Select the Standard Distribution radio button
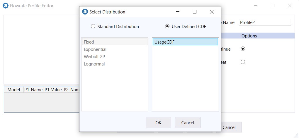299x138 pixels. [93, 26]
